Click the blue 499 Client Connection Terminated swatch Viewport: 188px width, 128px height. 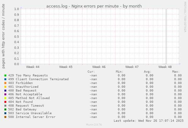pos(5,79)
